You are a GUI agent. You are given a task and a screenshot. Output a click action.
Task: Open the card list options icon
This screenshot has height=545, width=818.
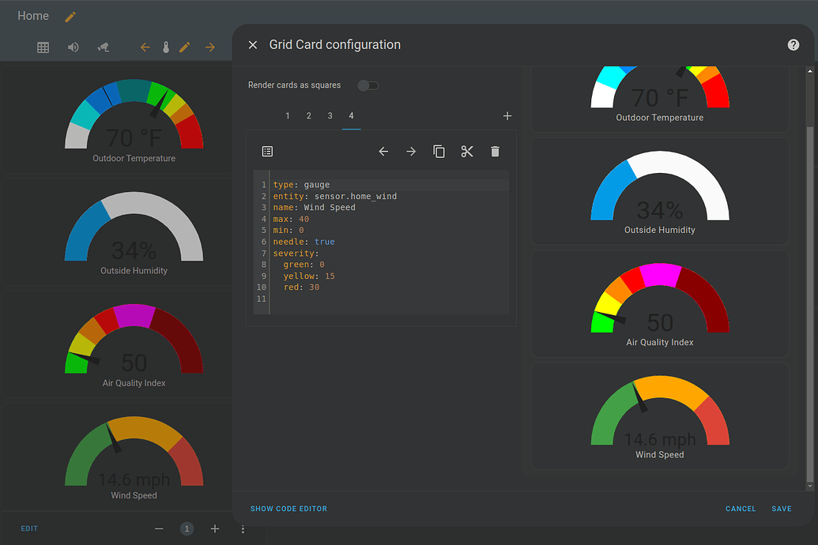pyautogui.click(x=267, y=151)
